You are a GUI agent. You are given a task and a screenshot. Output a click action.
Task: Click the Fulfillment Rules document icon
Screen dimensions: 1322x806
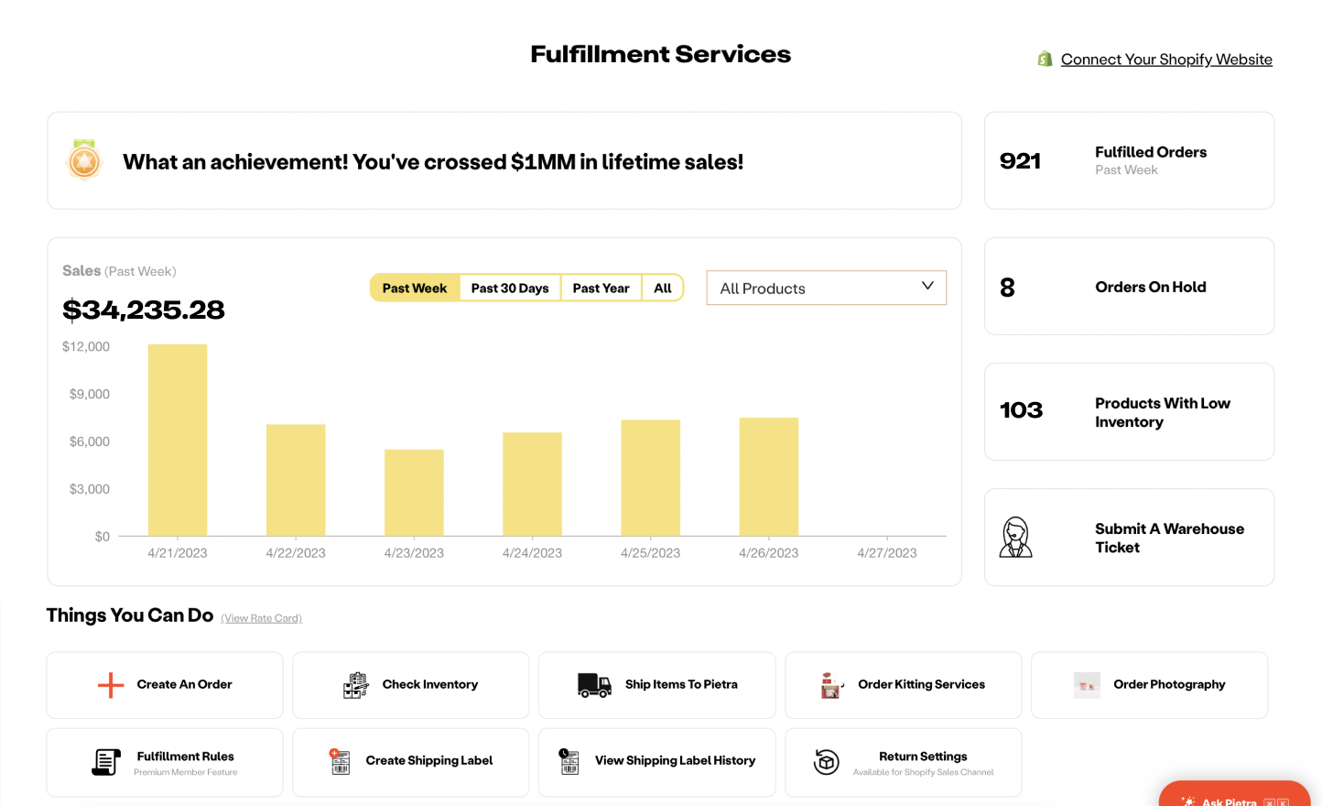[106, 762]
